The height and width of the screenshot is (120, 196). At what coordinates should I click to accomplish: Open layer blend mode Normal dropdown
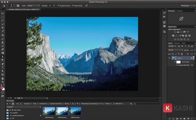click(176, 50)
